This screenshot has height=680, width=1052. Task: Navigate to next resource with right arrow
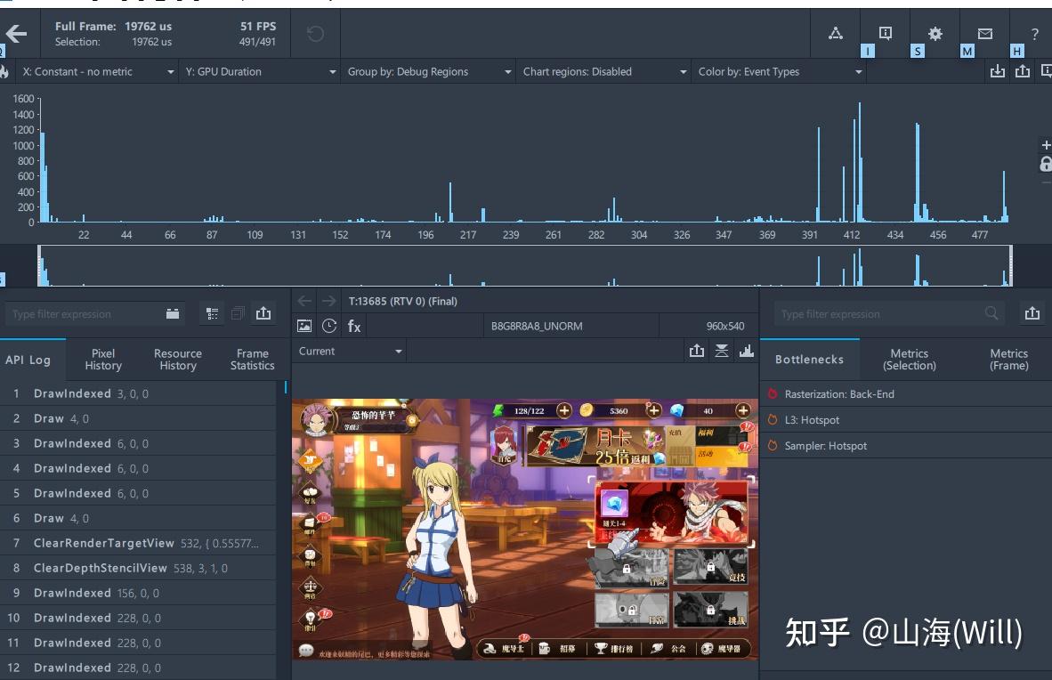pyautogui.click(x=328, y=302)
